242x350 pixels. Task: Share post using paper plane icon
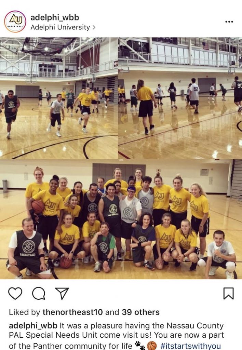pos(62,293)
